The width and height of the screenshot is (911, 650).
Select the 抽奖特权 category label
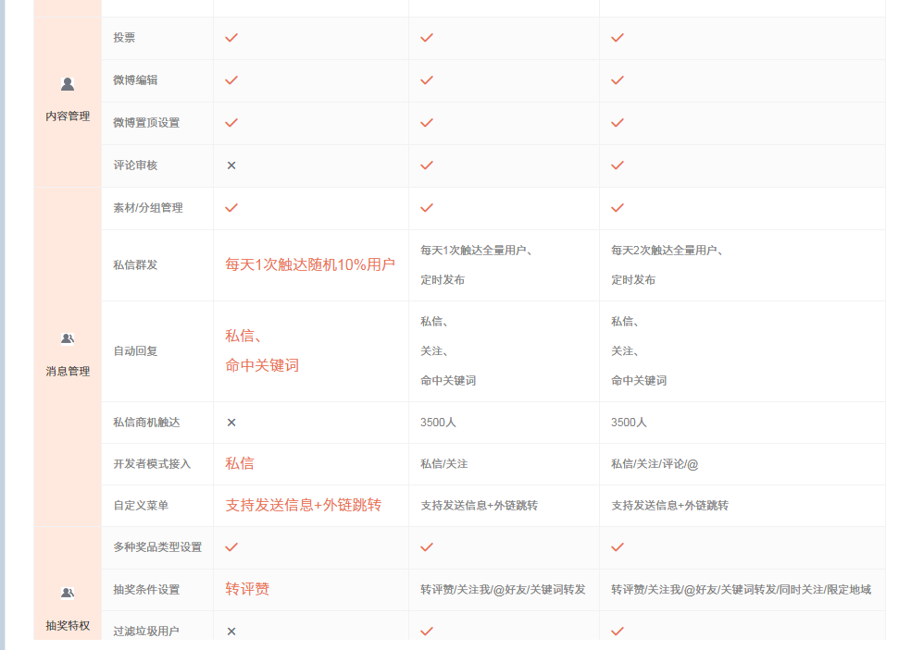click(68, 626)
